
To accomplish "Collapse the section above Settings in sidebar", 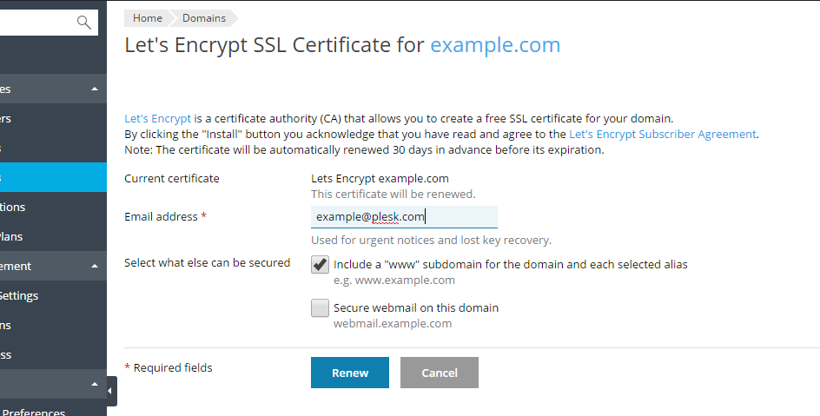I will click(x=94, y=267).
